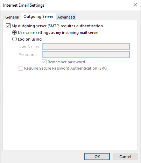
Task: Dismiss the dialog using Cancel
Action: pos(125,157)
